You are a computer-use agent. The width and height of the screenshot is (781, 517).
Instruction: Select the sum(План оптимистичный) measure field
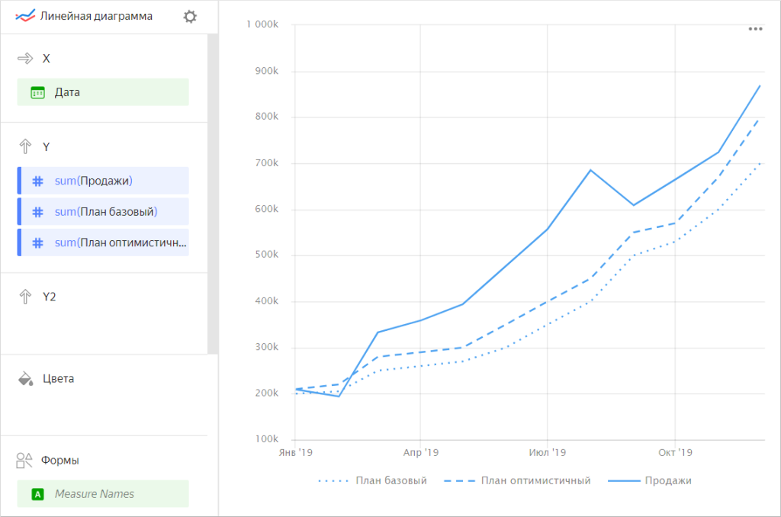coord(103,242)
